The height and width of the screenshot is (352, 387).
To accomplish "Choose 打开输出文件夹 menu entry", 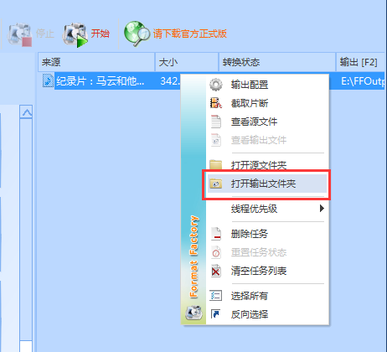I will [267, 184].
